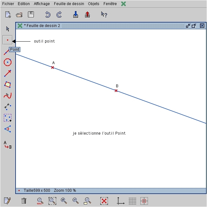Click the red X dashed selection icon

[x=104, y=201]
